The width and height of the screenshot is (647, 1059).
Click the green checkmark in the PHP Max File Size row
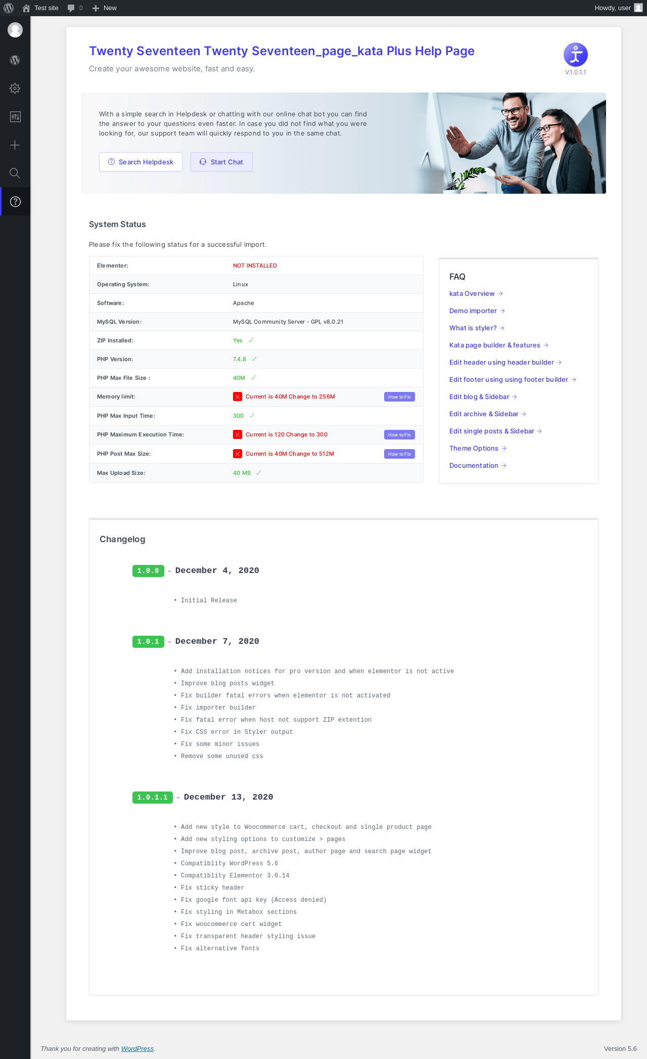tap(254, 378)
